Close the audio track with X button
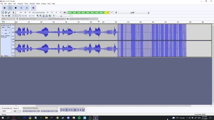 (x=2, y=25)
